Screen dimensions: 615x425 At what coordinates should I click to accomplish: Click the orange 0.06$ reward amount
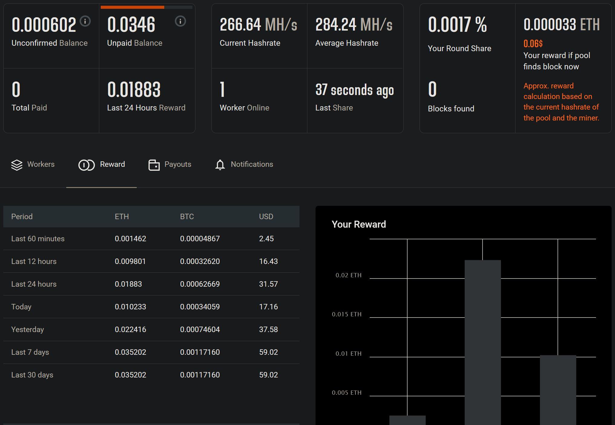pyautogui.click(x=533, y=44)
